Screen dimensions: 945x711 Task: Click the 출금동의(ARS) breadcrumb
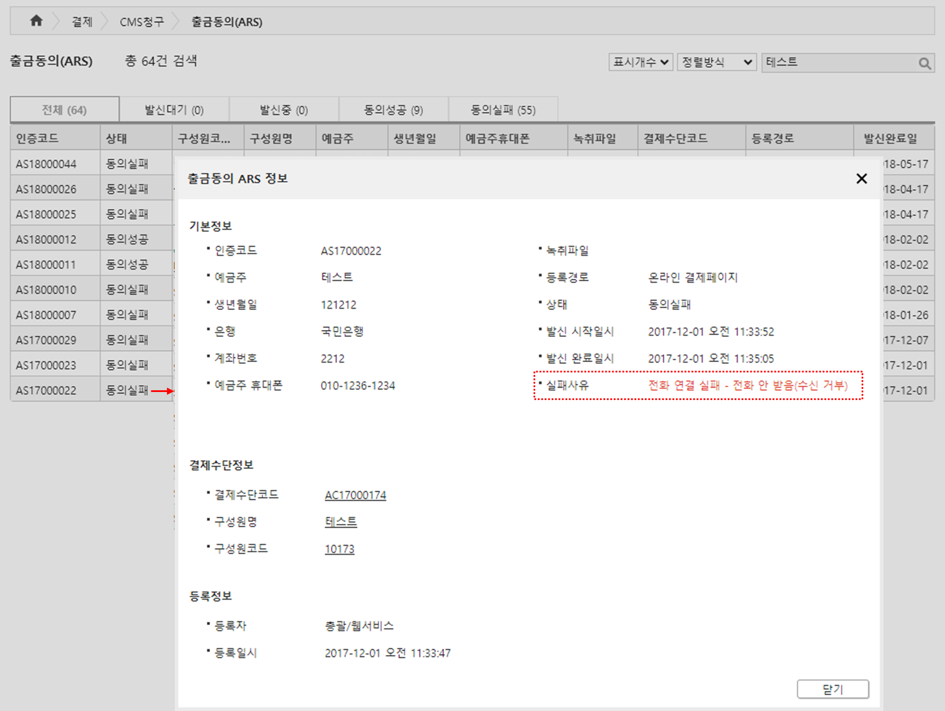click(227, 22)
